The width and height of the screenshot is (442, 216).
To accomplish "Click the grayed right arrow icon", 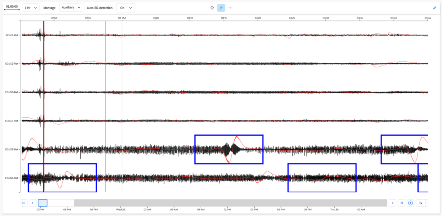I will (x=230, y=8).
